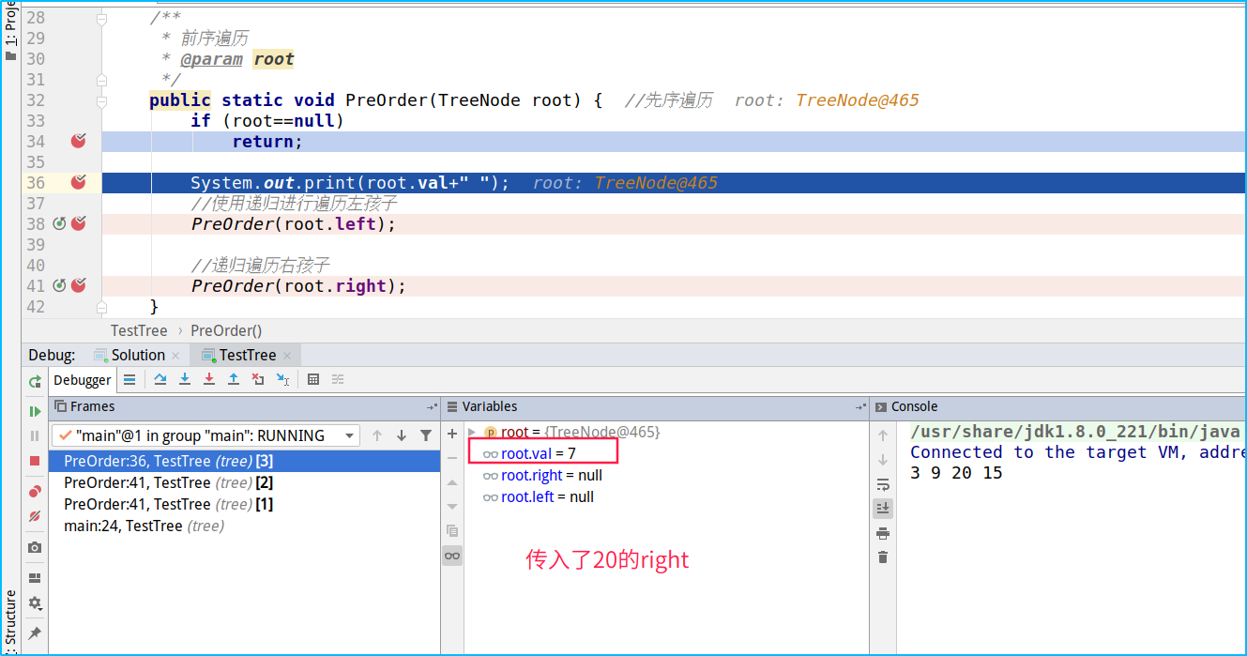Image resolution: width=1247 pixels, height=656 pixels.
Task: Take a thread dump via camera icon
Action: click(x=35, y=547)
